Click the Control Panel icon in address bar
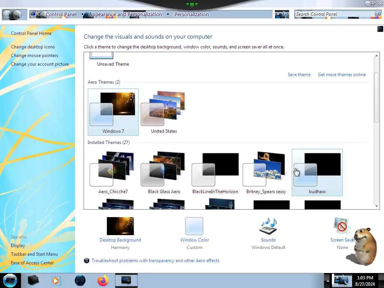 (x=33, y=15)
